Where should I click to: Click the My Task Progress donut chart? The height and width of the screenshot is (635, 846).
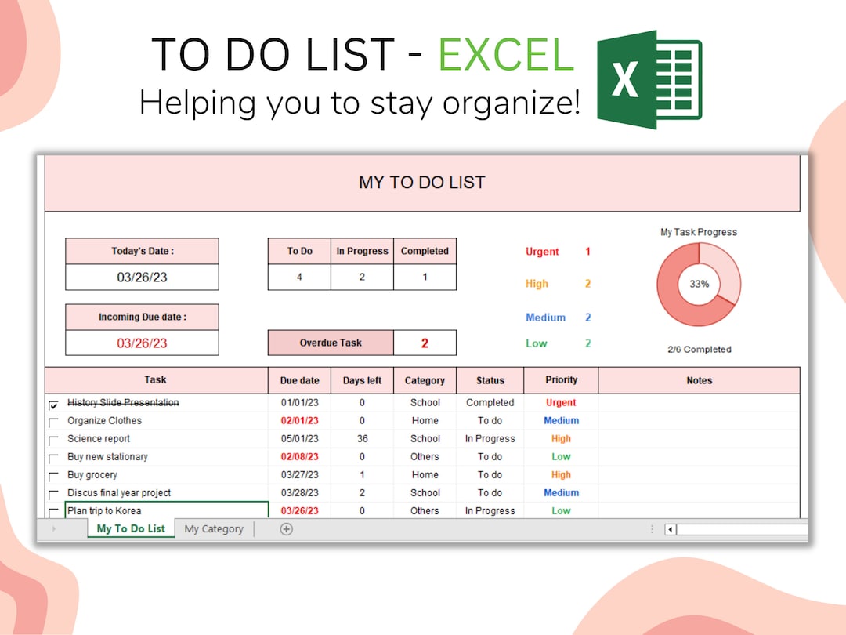699,285
